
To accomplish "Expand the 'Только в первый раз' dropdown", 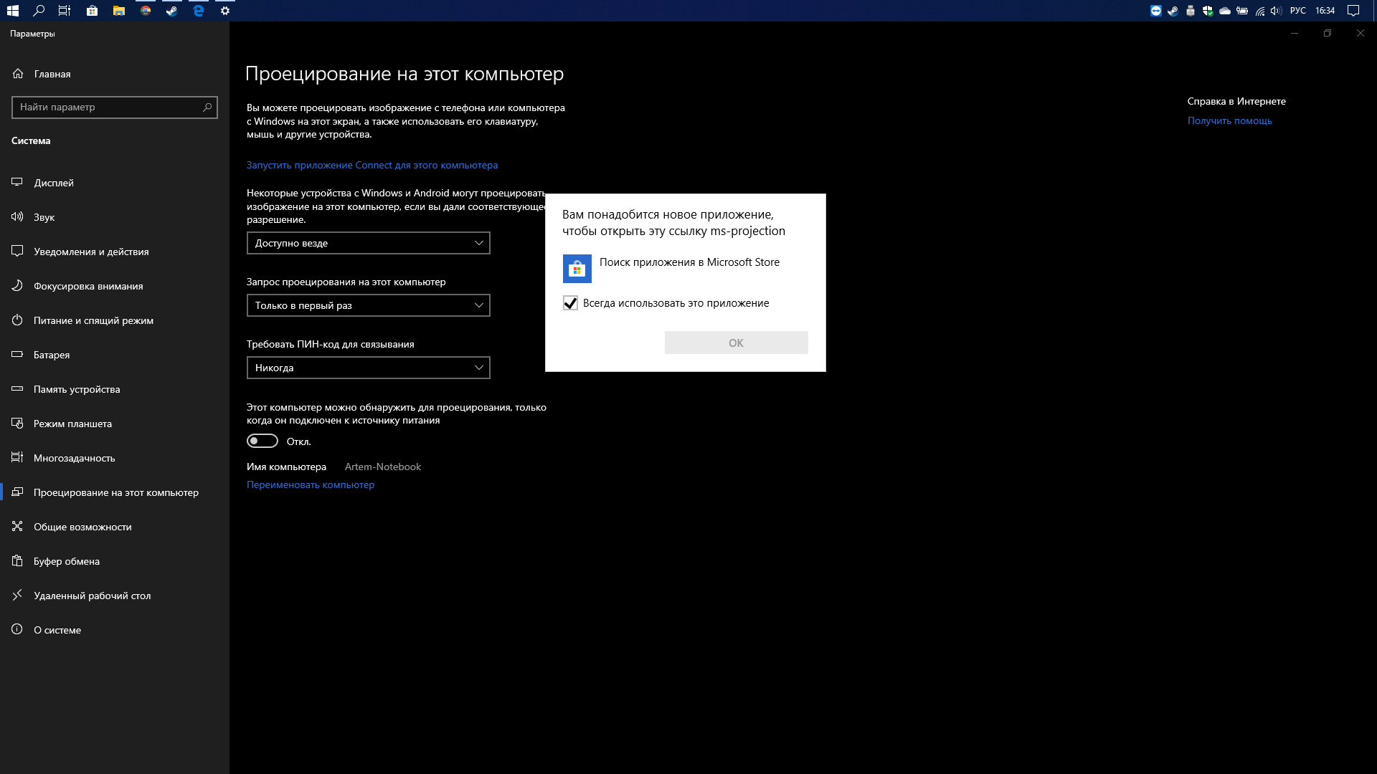I will 368,305.
